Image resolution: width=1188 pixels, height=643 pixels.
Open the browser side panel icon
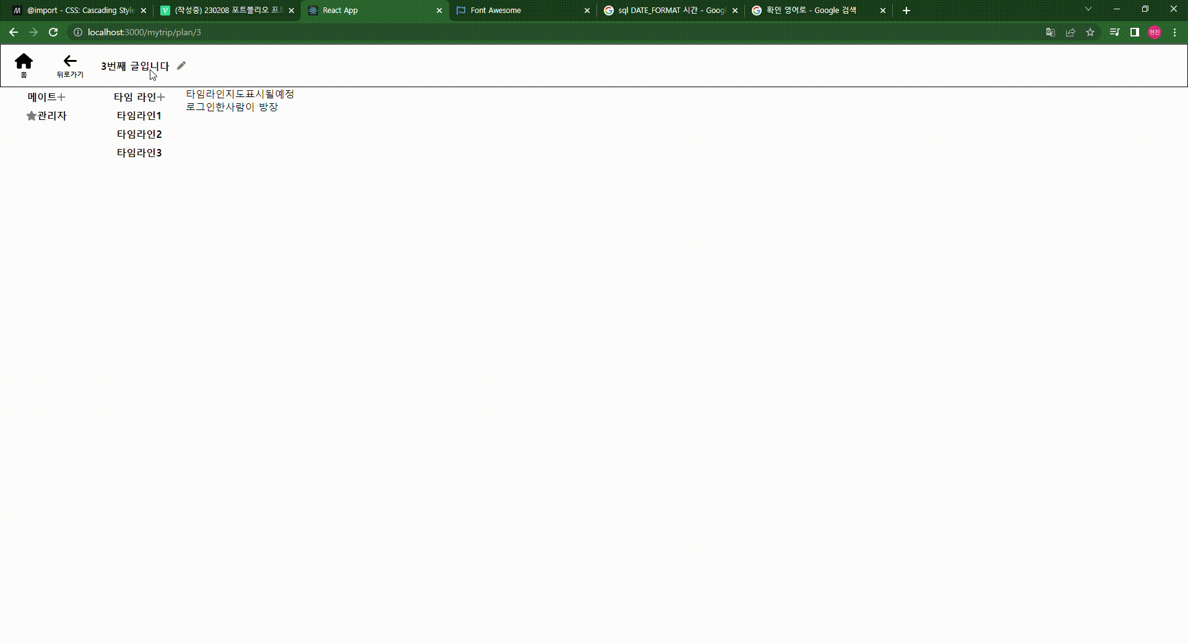[1135, 32]
